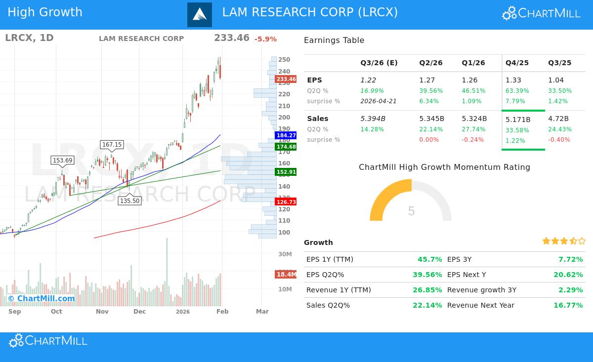593x362 pixels.
Task: Click the -5.9% daily change label
Action: (x=265, y=39)
